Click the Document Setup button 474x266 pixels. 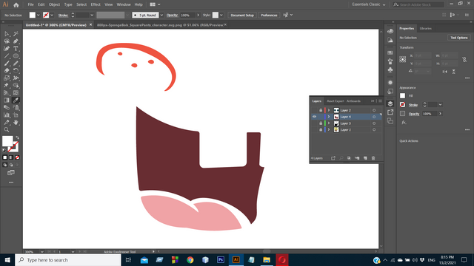coord(242,15)
